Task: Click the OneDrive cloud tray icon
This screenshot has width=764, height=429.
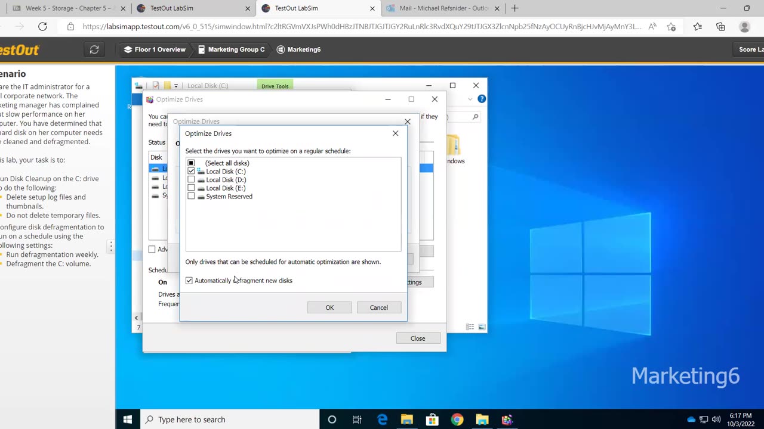Action: [691, 419]
